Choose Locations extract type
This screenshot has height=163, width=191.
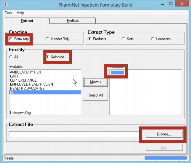[x=153, y=39]
